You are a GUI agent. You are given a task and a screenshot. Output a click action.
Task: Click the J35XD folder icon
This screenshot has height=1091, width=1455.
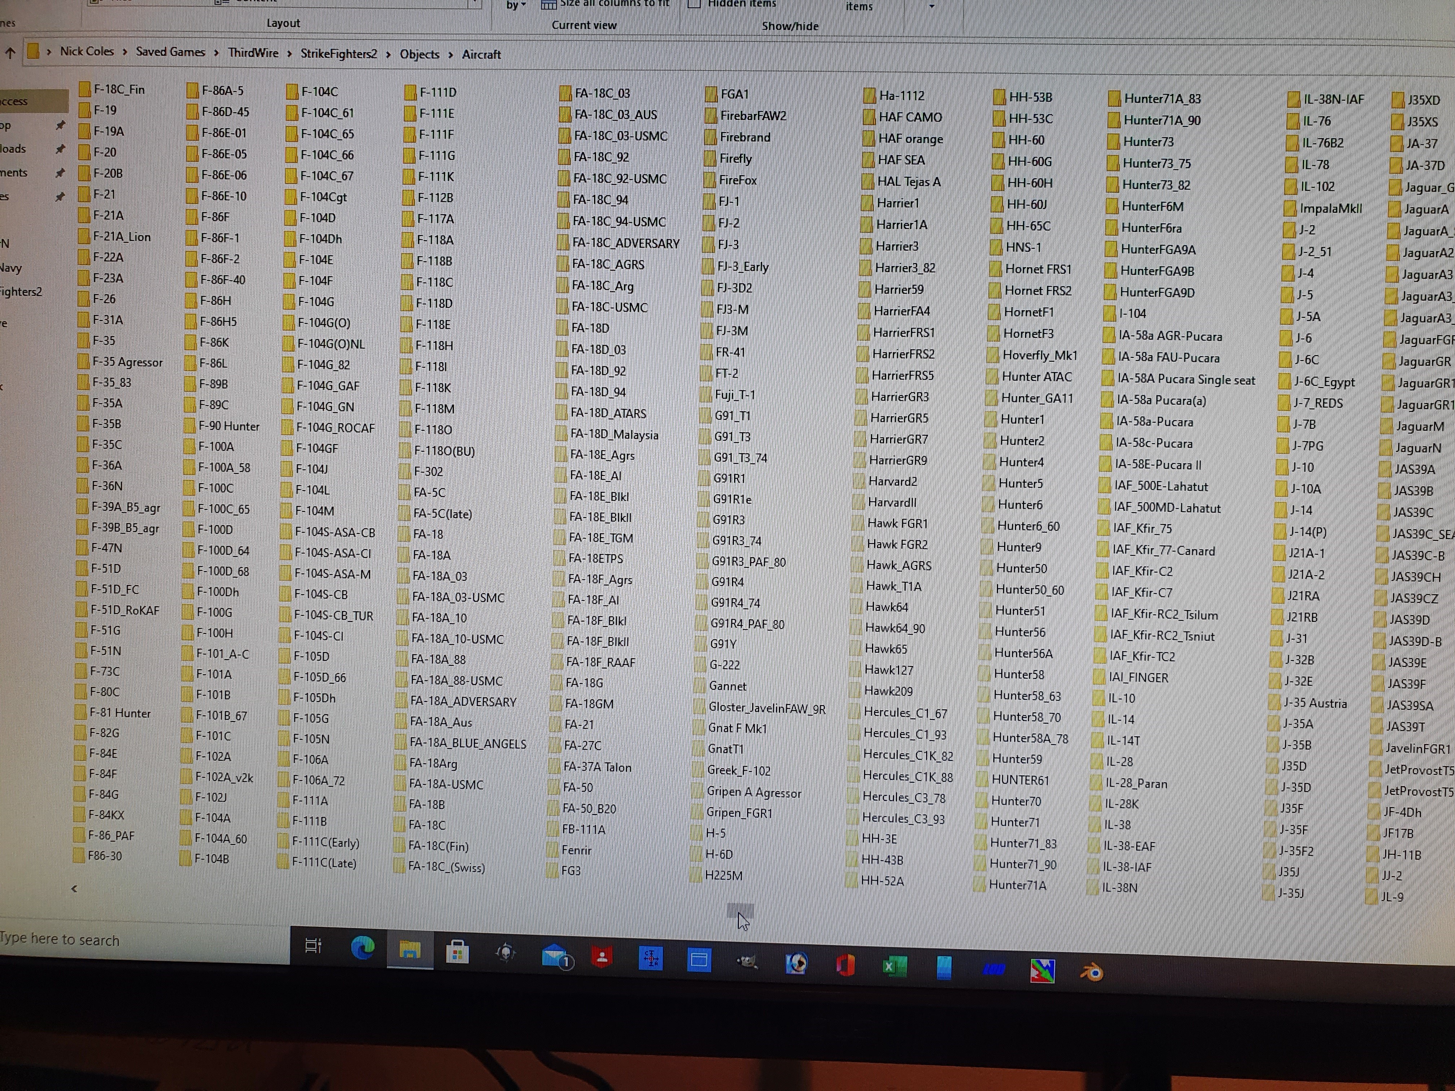coord(1398,101)
